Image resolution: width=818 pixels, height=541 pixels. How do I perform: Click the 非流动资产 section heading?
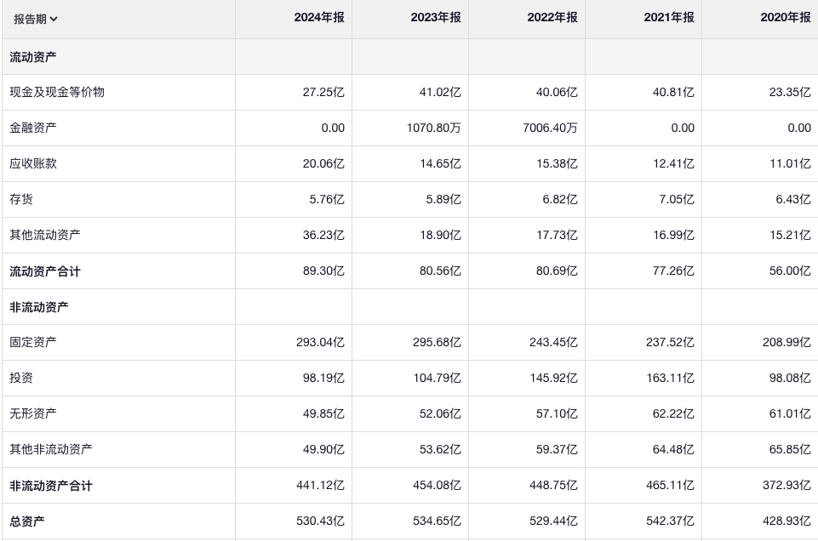(39, 307)
